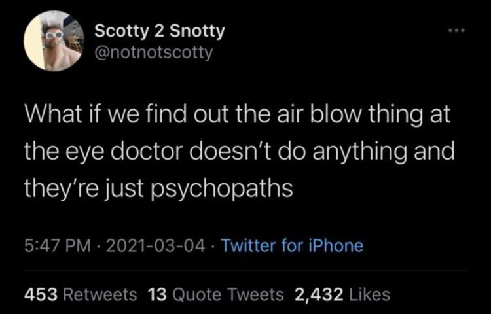This screenshot has width=491, height=314.
Task: Open the three-dot more options menu
Action: pyautogui.click(x=456, y=31)
